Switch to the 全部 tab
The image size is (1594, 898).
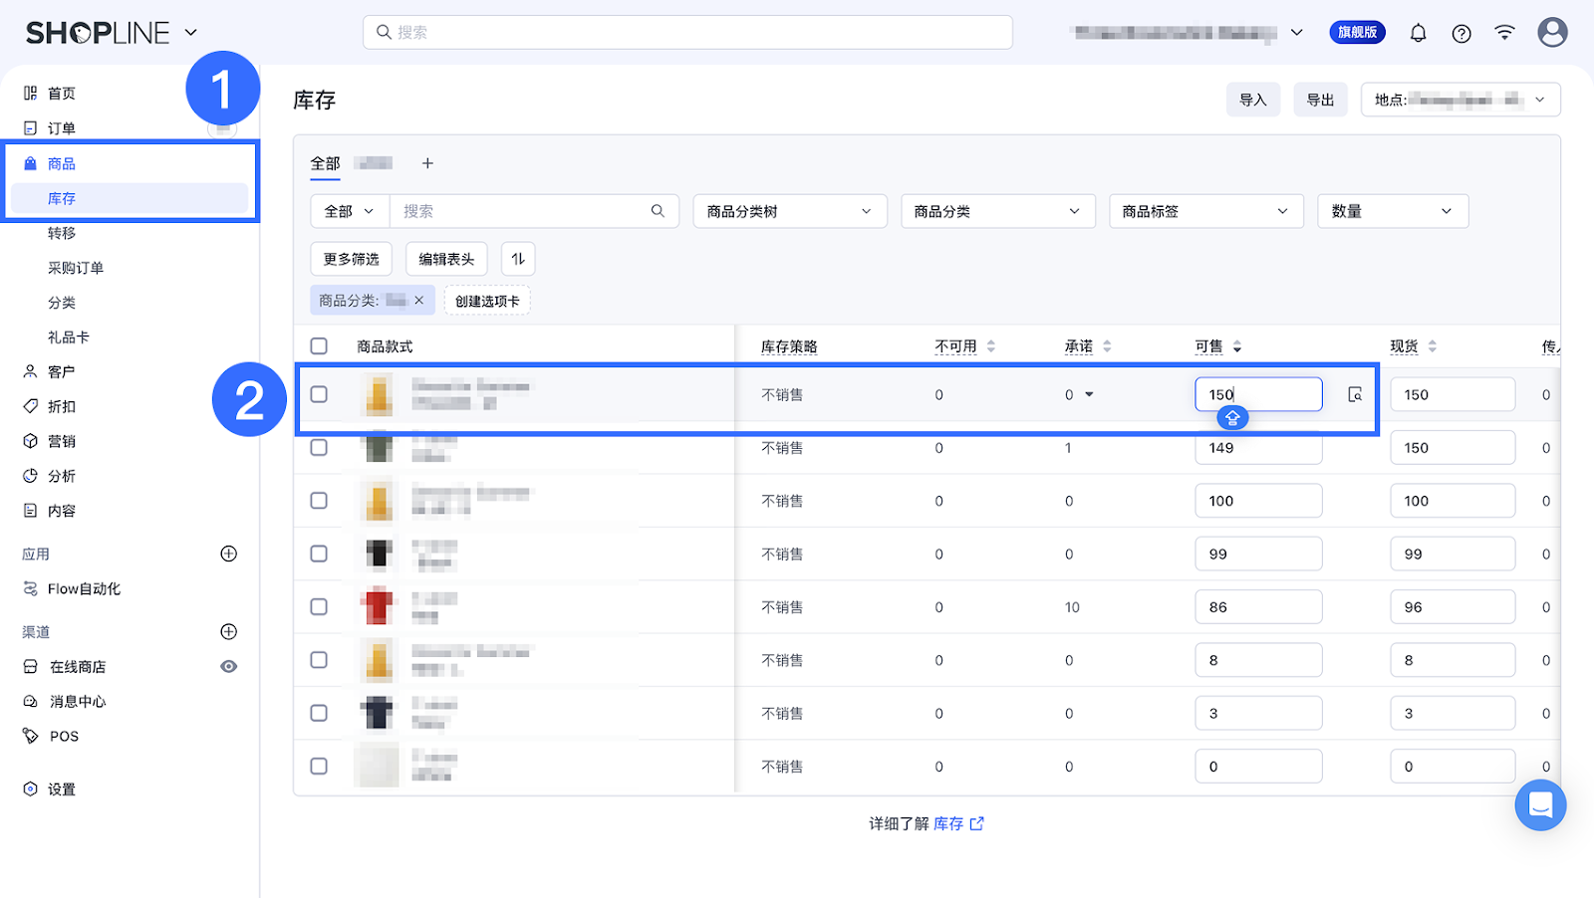pos(325,163)
